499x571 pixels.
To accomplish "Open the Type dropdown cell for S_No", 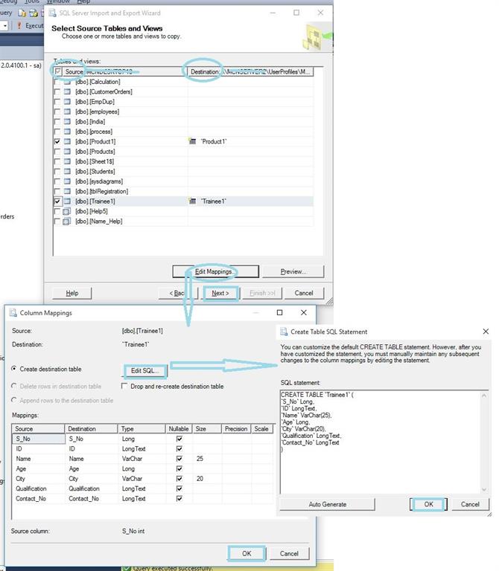I will tap(142, 439).
